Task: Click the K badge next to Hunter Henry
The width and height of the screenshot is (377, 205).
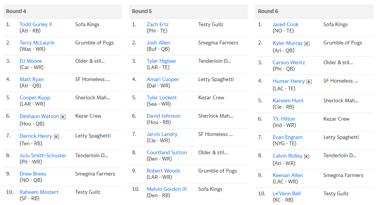Action: [309, 82]
